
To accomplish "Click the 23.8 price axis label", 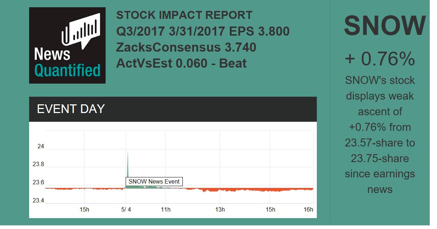I will [x=38, y=164].
